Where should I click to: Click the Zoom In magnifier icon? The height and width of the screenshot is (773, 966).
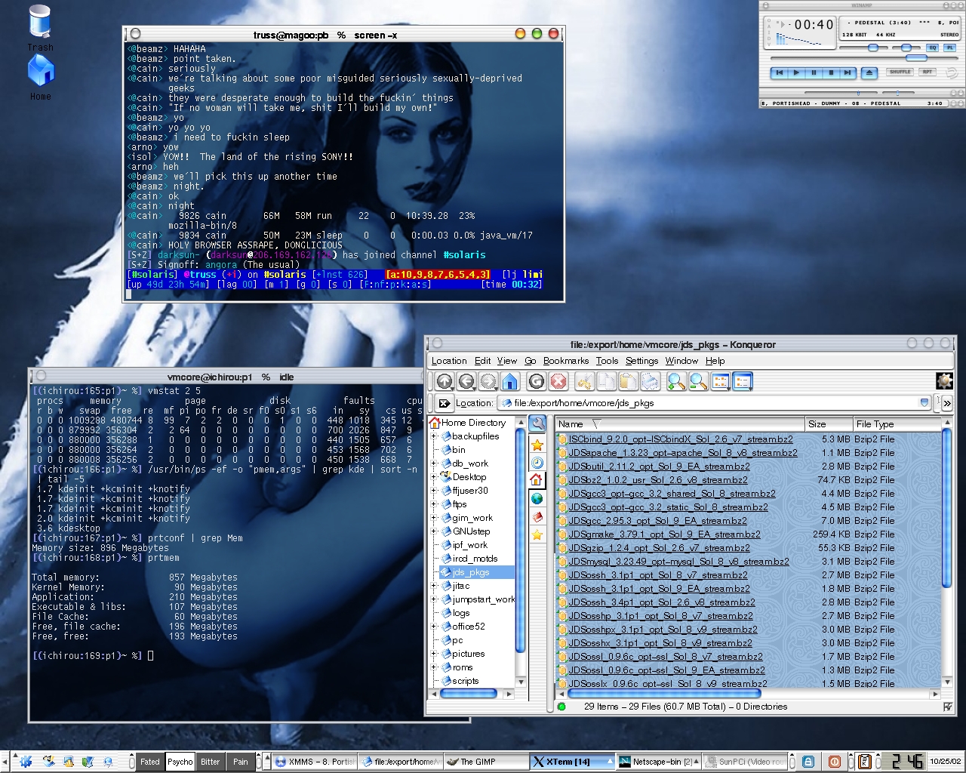tap(676, 382)
